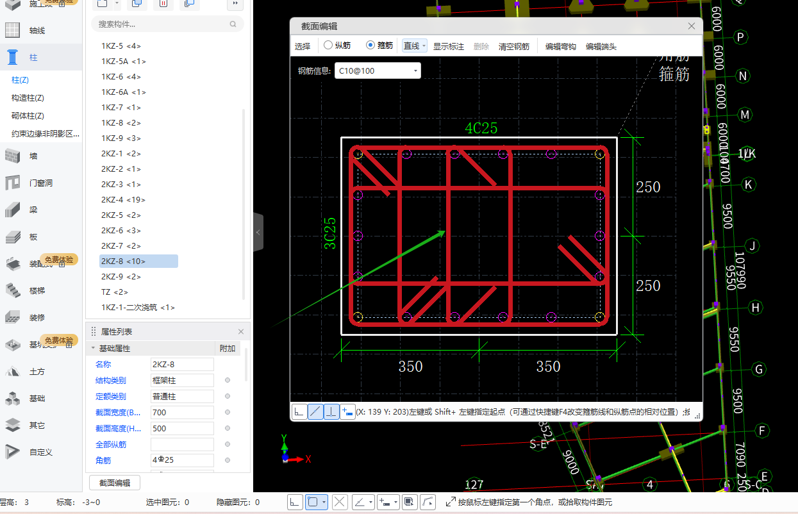The height and width of the screenshot is (514, 798).
Task: Open the 板 (slab) category
Action: [x=33, y=236]
